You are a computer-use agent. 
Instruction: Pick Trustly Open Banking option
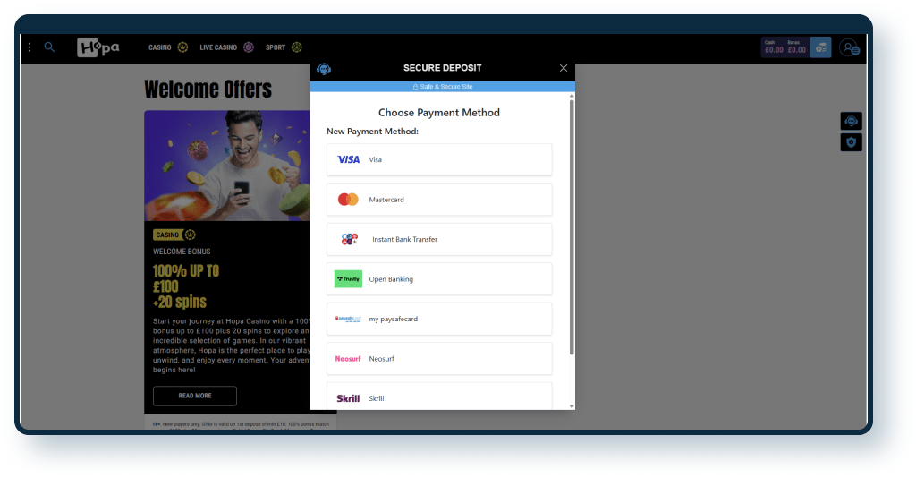(x=439, y=279)
